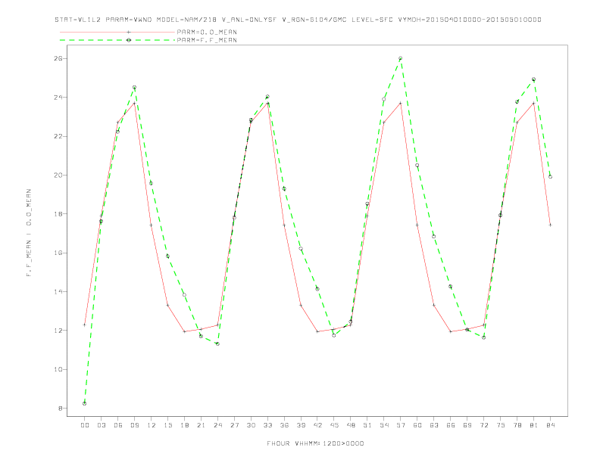Click the y-axis tick label 18

point(58,214)
